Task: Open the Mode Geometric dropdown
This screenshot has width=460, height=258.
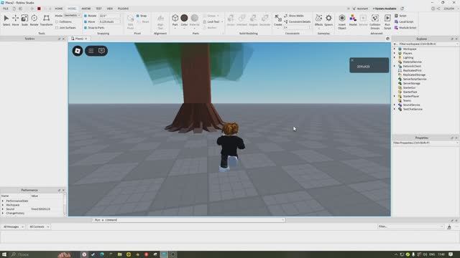Action: point(72,15)
